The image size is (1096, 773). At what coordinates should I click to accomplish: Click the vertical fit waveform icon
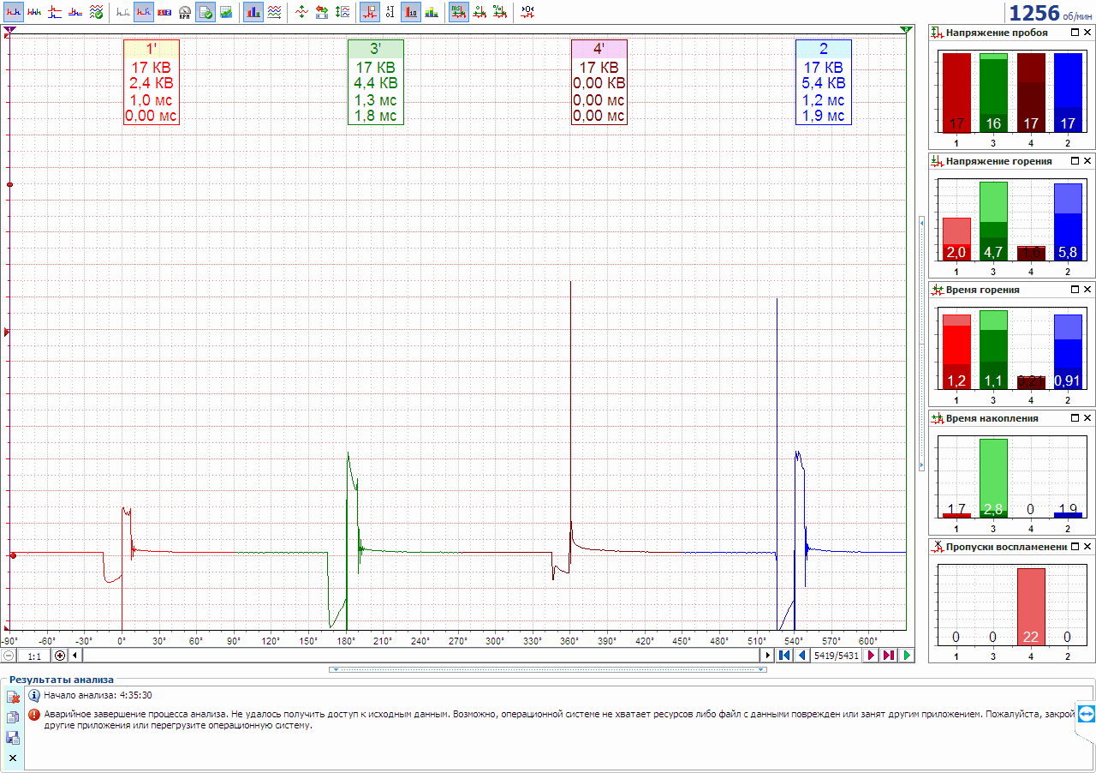[x=342, y=12]
